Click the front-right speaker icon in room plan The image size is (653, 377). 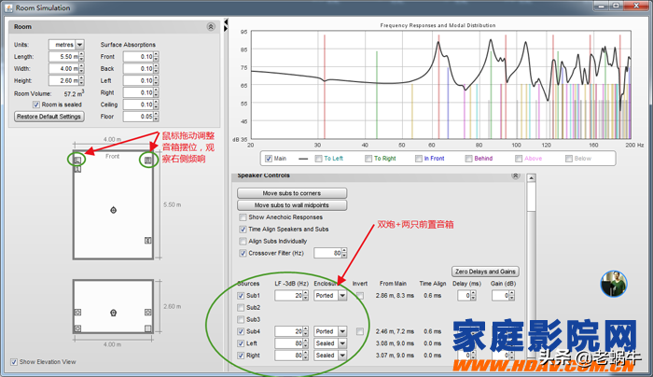pyautogui.click(x=147, y=161)
